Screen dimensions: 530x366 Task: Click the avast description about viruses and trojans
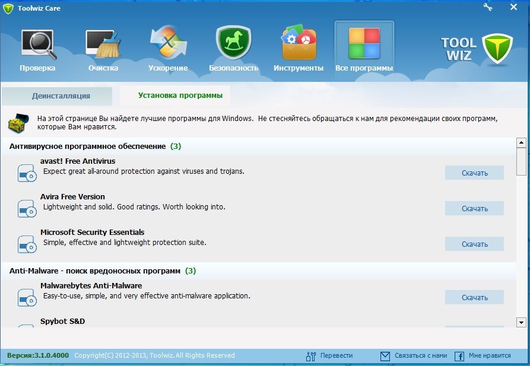point(144,171)
